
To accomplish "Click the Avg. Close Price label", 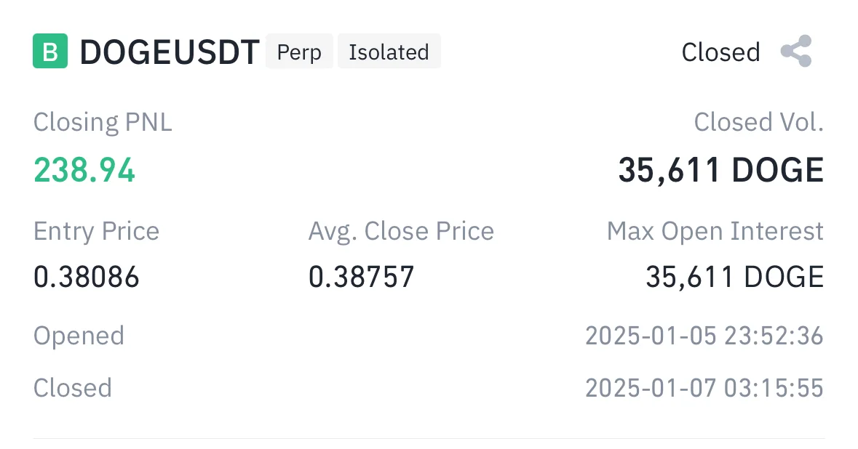I will 401,231.
